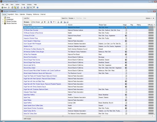Click the New Recipe button

coord(35,22)
